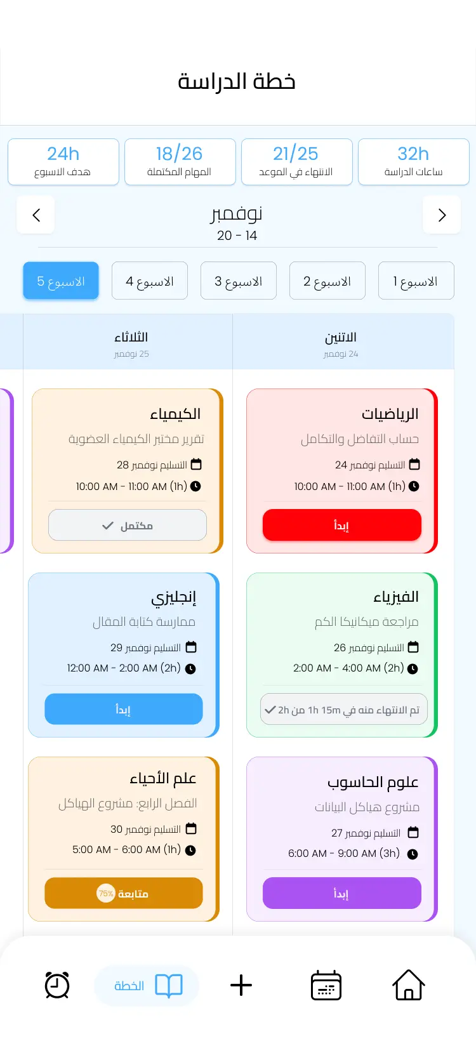476x1060 pixels.
Task: Click إبدأ on the علوم الحاسوب card
Action: tap(341, 893)
